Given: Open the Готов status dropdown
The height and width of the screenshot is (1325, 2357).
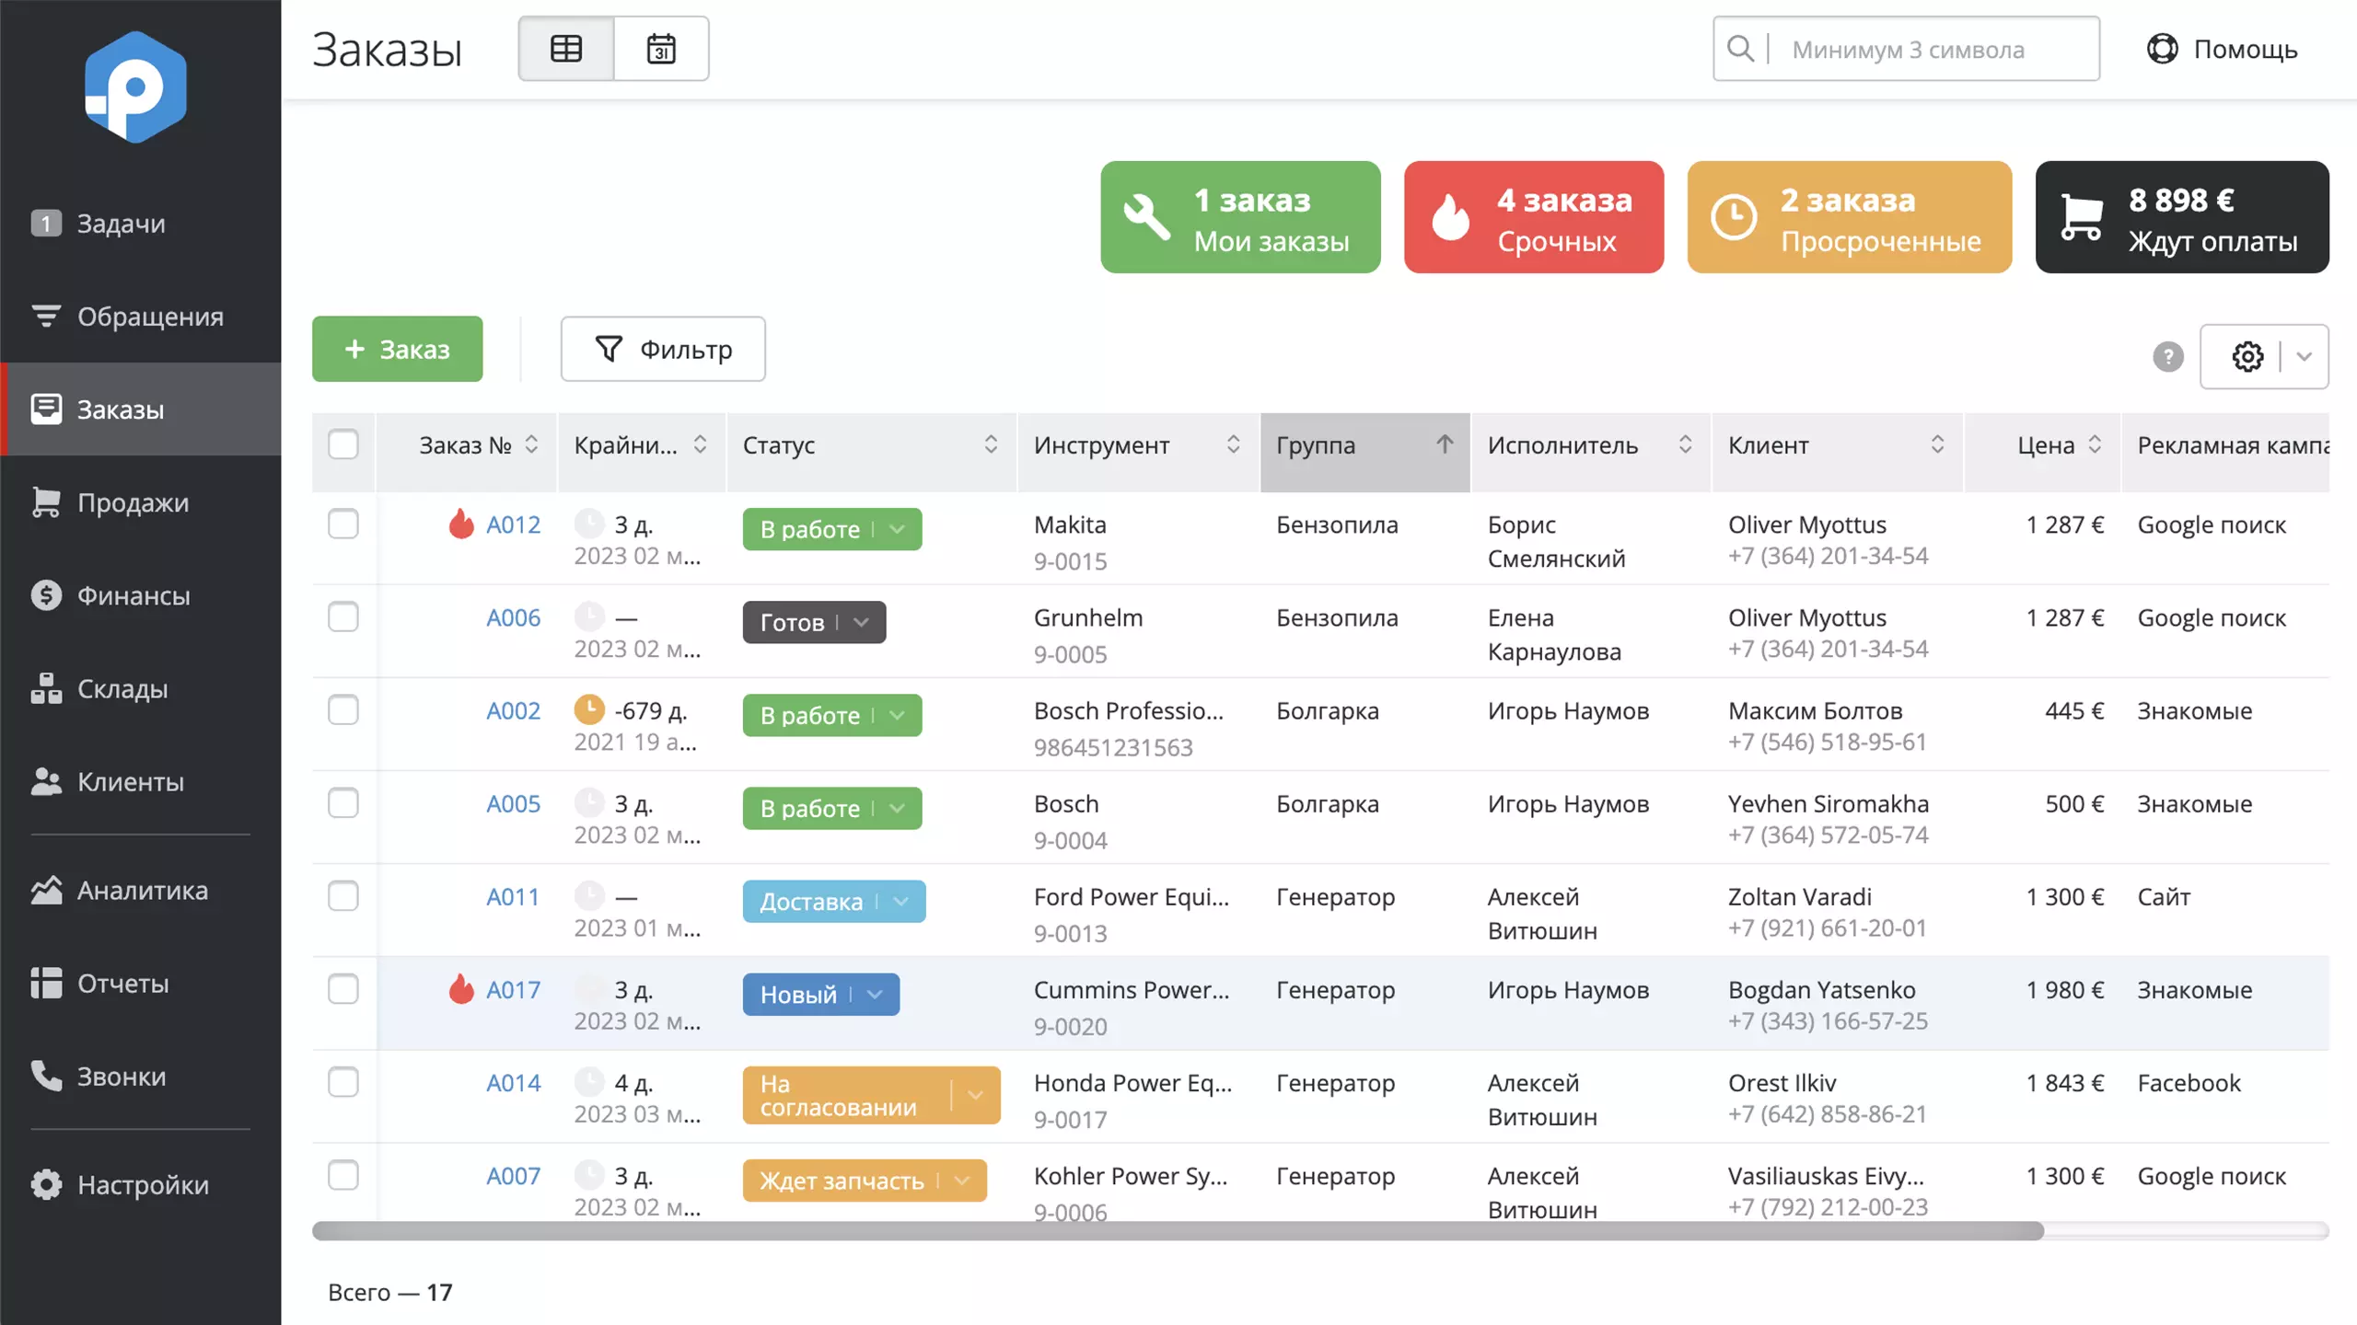Looking at the screenshot, I should (861, 622).
